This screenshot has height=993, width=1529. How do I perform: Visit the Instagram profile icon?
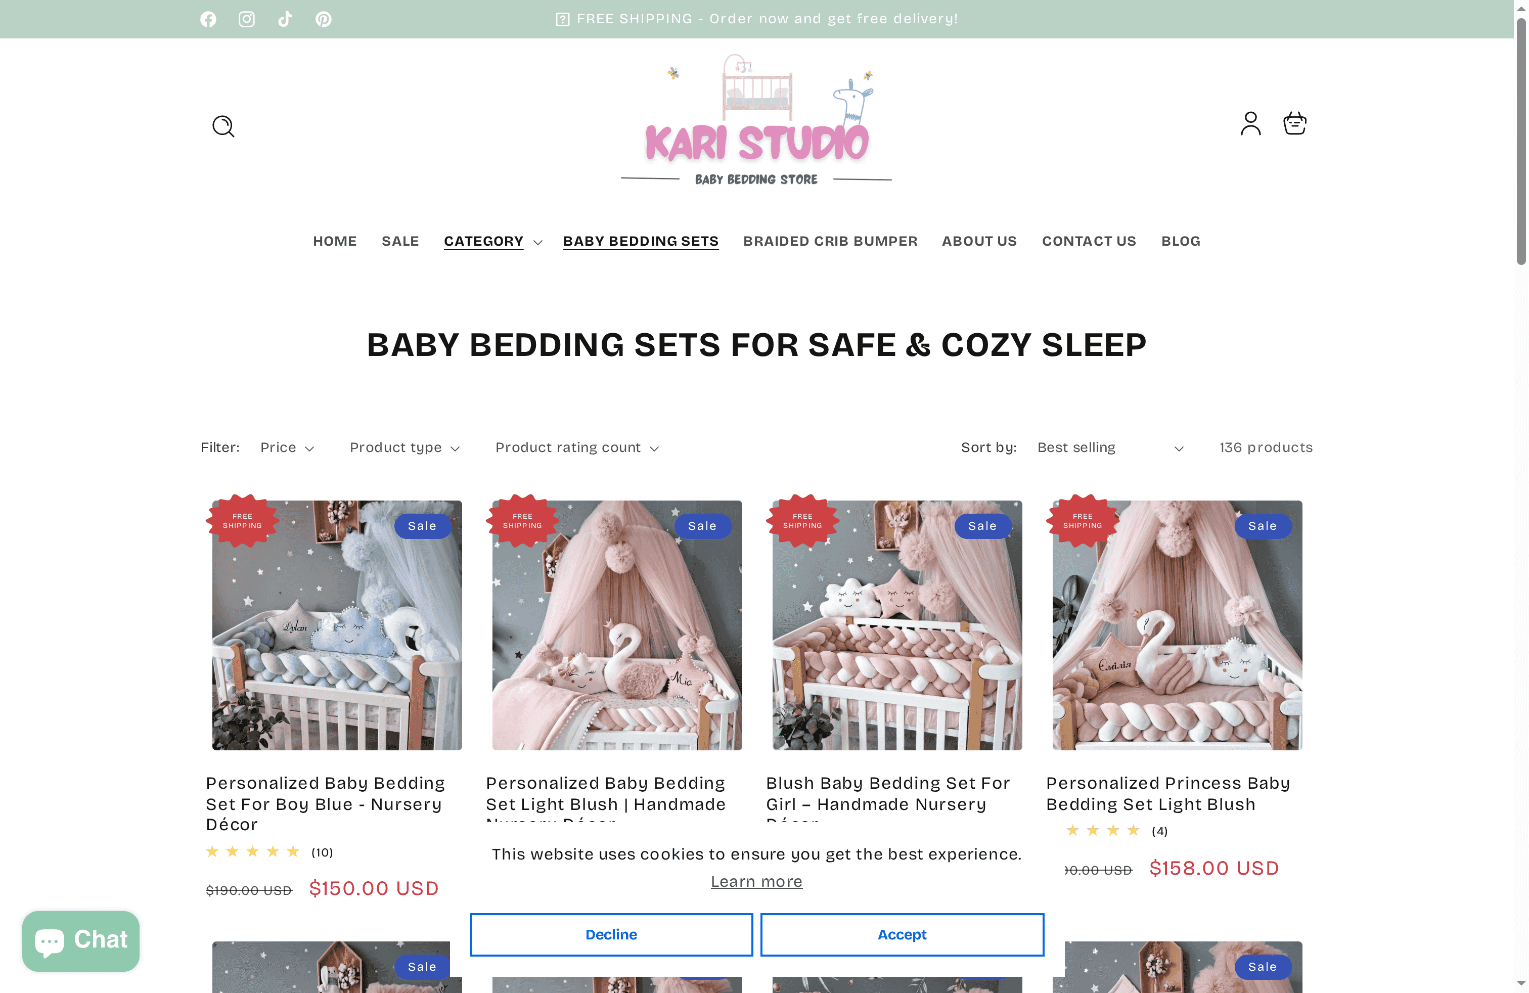pyautogui.click(x=247, y=19)
